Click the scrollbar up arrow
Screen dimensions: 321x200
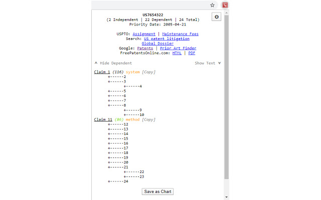[226, 12]
